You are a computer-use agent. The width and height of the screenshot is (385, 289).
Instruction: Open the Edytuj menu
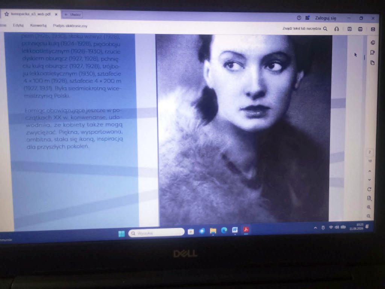coord(18,25)
